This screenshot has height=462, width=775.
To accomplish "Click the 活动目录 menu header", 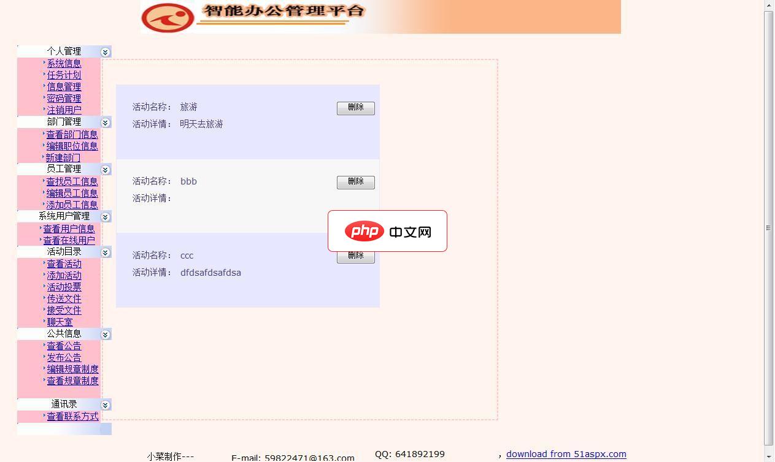I will click(x=64, y=252).
